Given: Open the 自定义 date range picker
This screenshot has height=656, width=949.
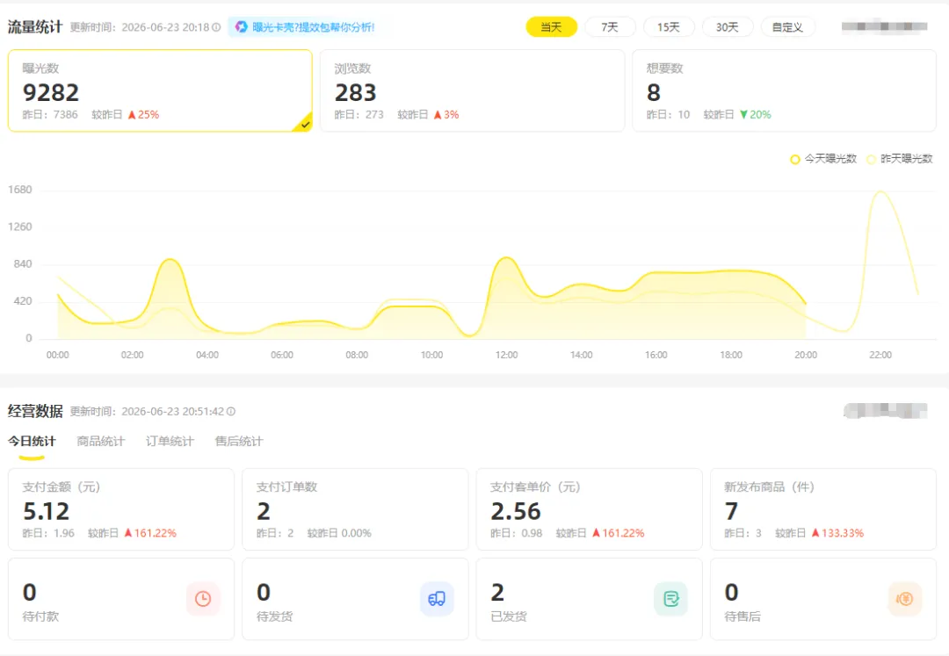Looking at the screenshot, I should [787, 27].
